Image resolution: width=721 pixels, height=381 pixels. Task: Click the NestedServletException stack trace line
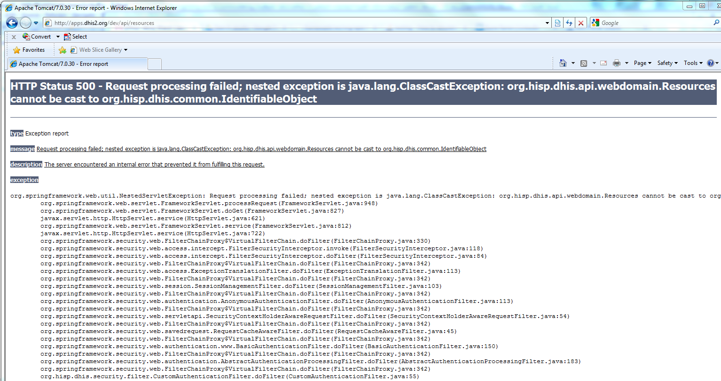[366, 196]
